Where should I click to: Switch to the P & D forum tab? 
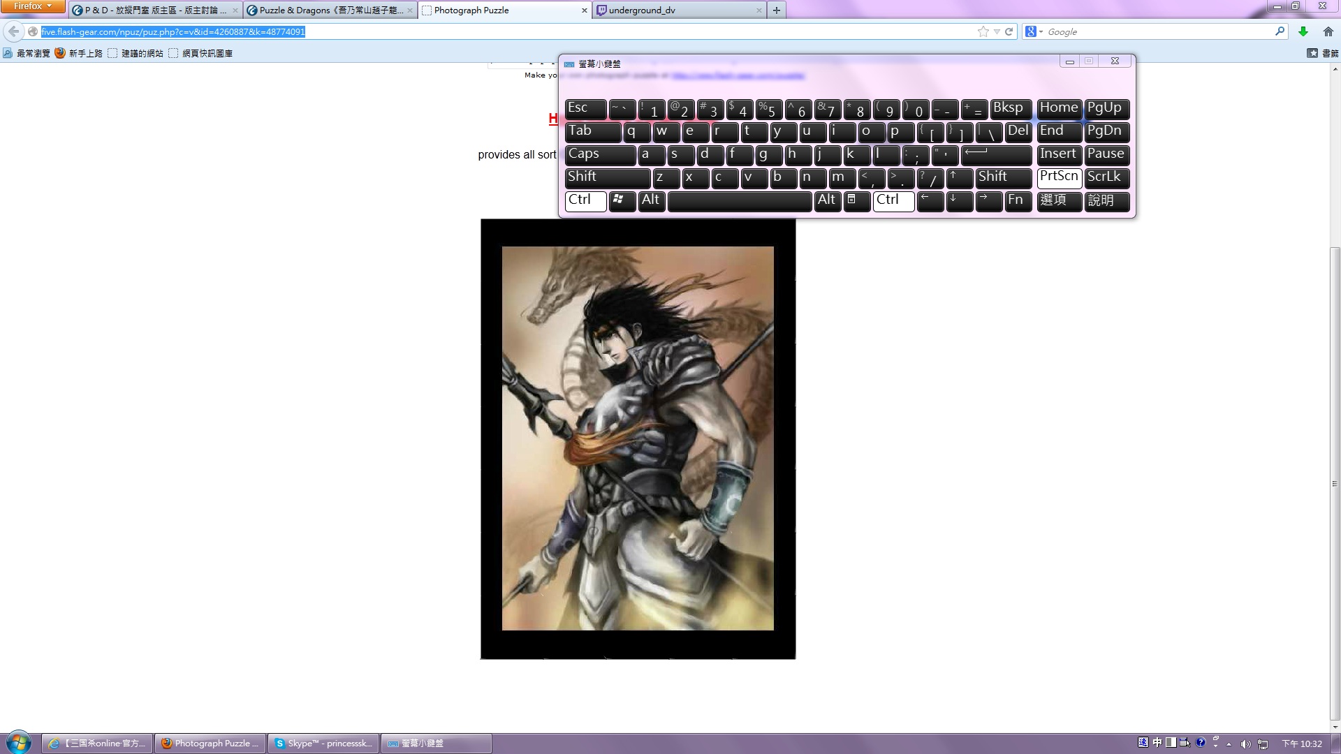point(155,10)
